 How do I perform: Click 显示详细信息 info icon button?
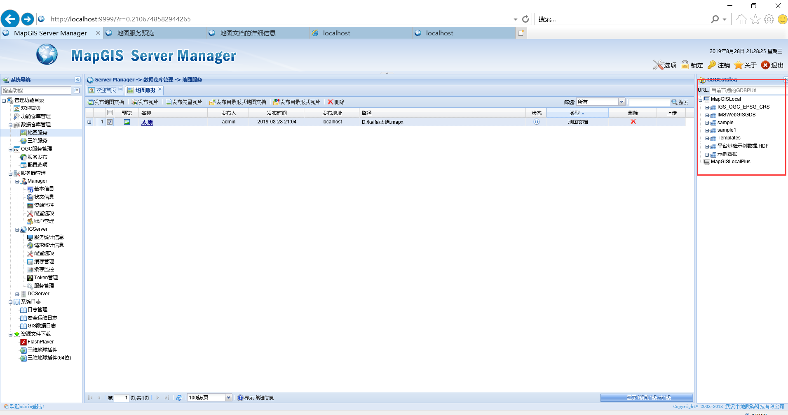point(256,398)
